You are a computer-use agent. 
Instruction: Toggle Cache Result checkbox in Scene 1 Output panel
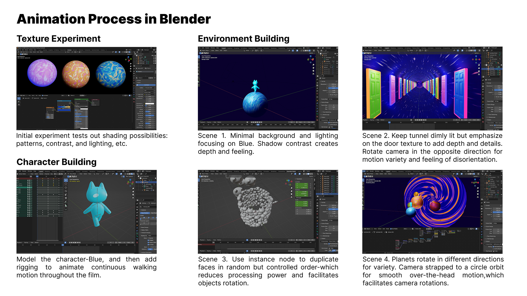coord(329,125)
